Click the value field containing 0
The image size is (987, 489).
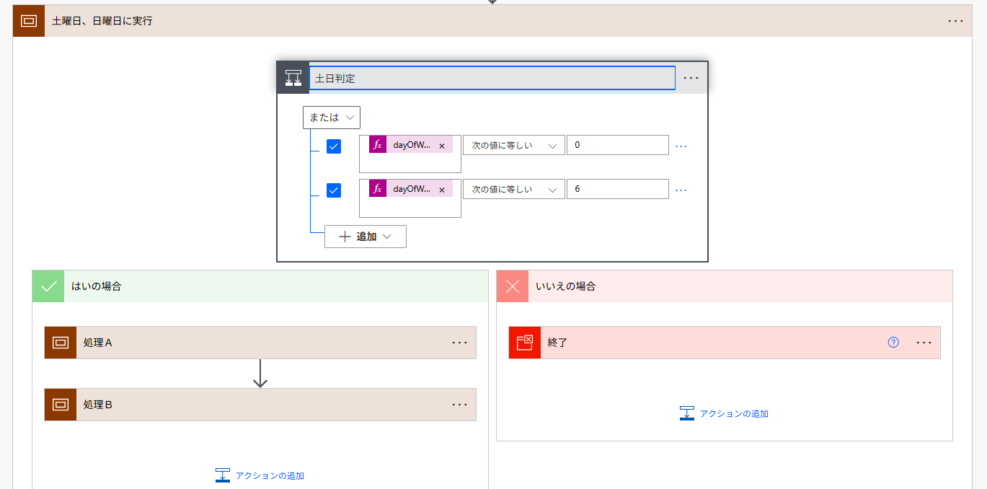point(618,145)
